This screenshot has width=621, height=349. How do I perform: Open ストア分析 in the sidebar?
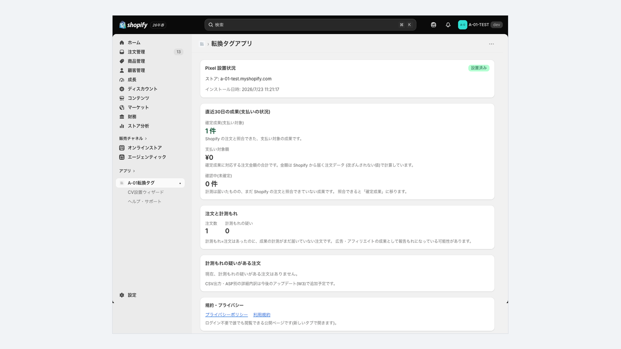pyautogui.click(x=150, y=126)
